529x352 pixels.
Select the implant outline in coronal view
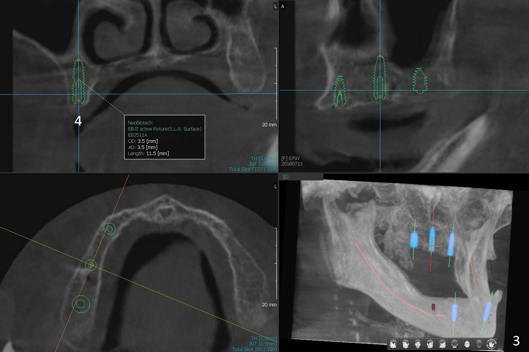click(79, 82)
